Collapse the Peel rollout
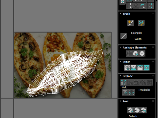This screenshot has height=118, width=158. click(120, 101)
